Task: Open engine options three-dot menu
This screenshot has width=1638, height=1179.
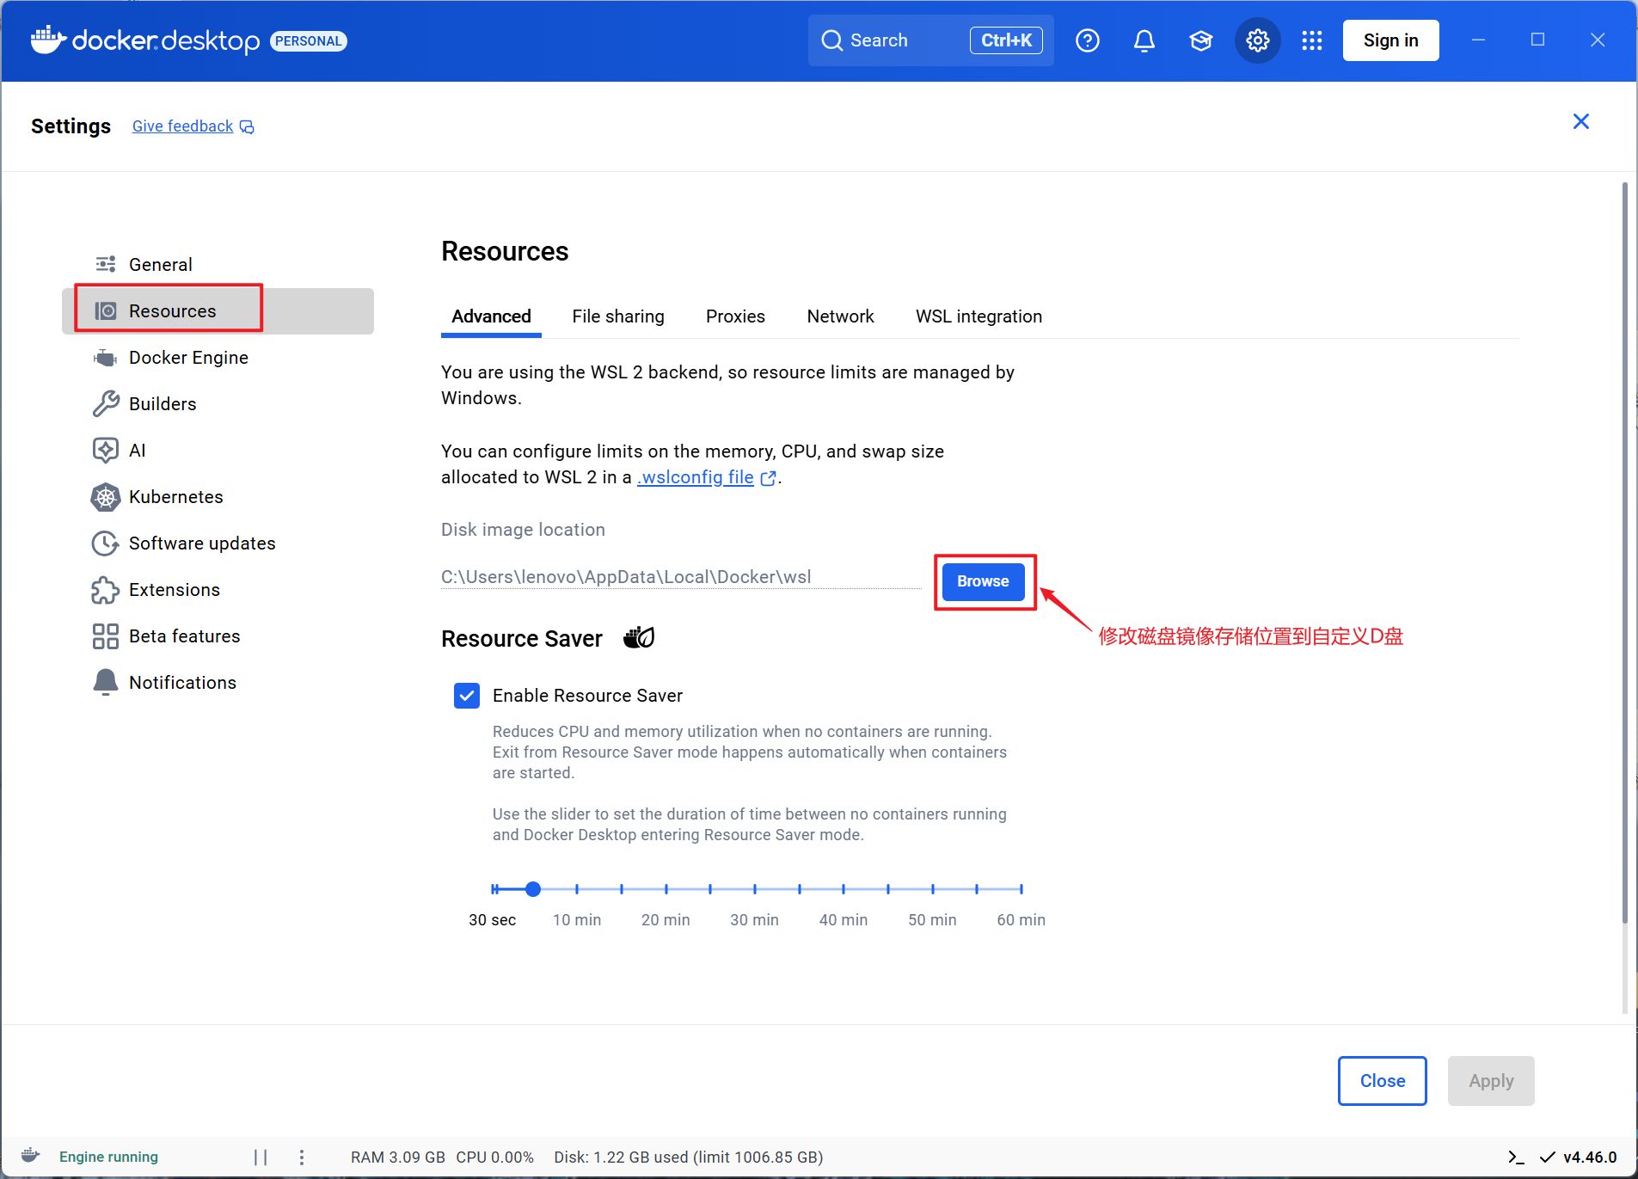Action: click(x=302, y=1157)
